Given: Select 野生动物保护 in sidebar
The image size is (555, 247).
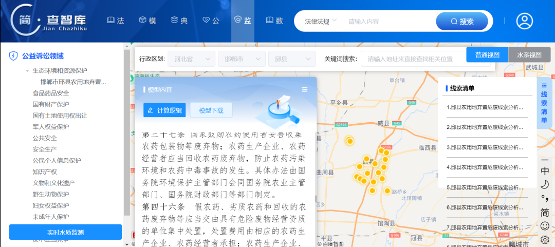Looking at the screenshot, I should coord(50,194).
